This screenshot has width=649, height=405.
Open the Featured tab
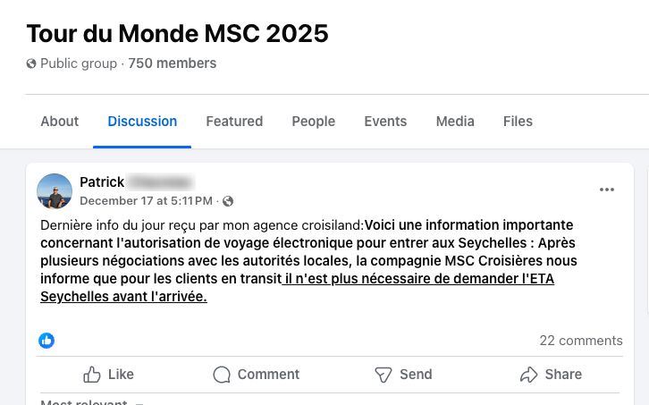[234, 122]
